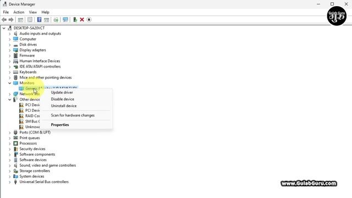Select the Processors label

[28, 144]
